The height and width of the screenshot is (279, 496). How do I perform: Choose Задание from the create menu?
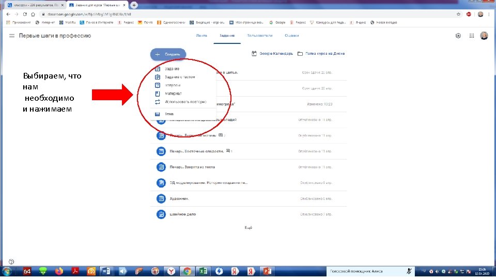click(172, 69)
